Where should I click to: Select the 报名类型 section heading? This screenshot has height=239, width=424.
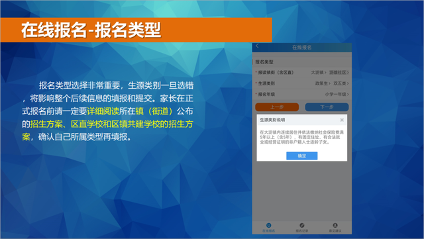pos(264,62)
